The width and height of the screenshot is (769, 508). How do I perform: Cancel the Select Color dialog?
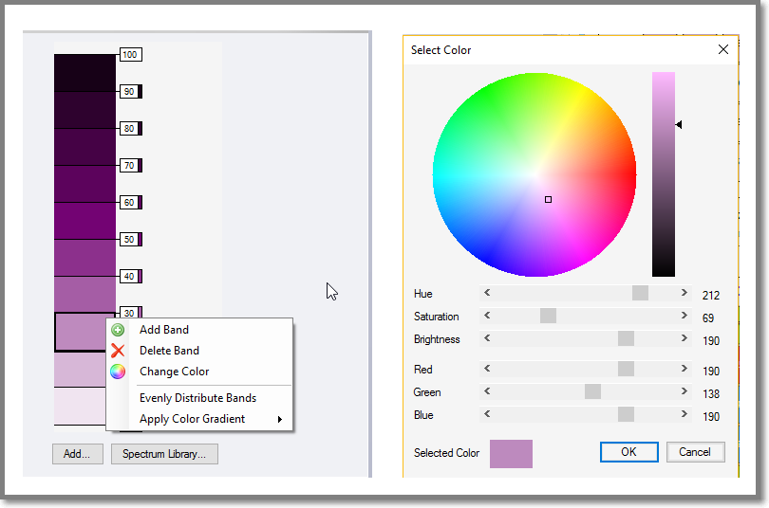pyautogui.click(x=695, y=452)
